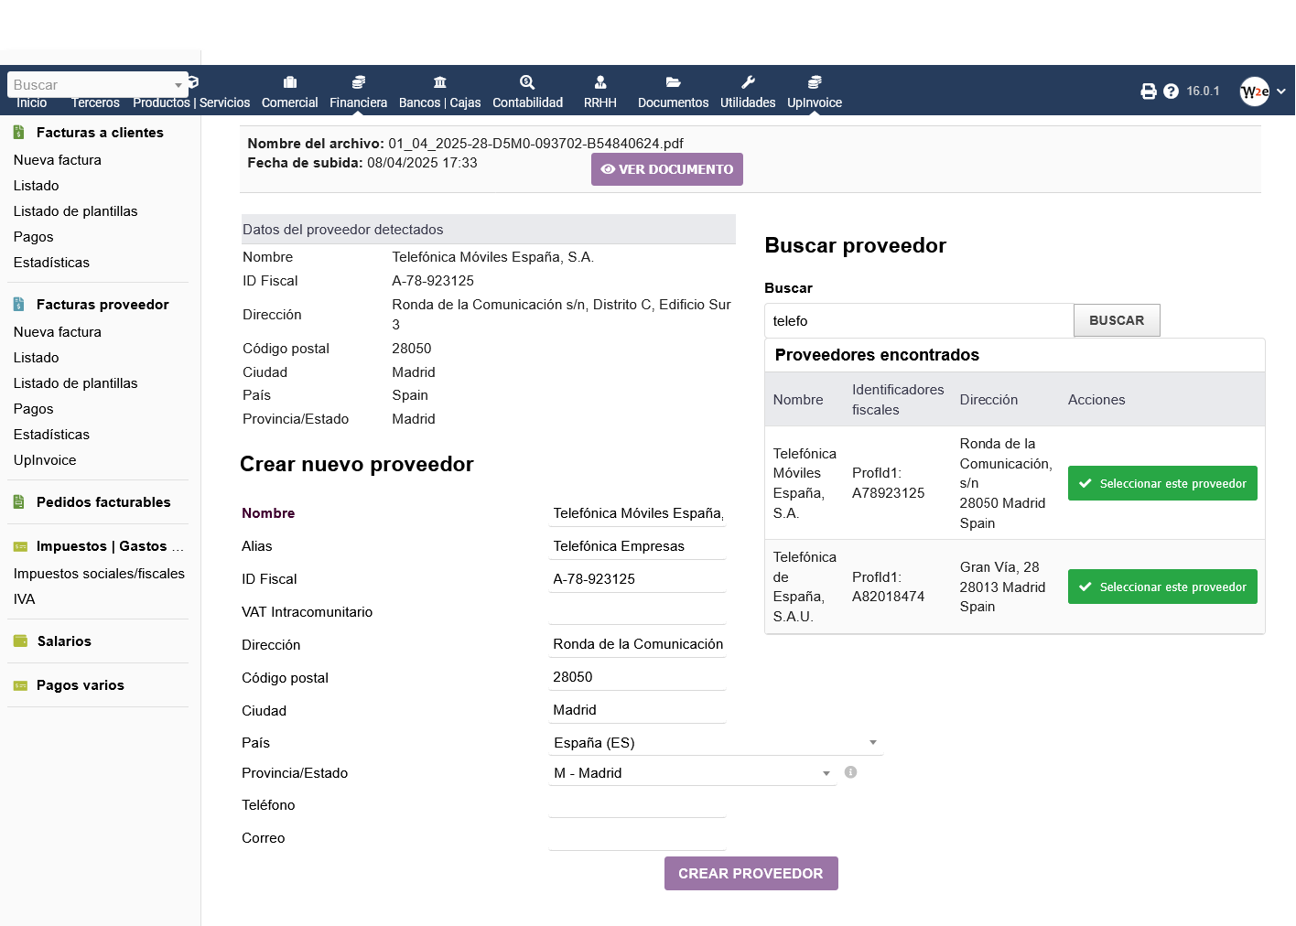Click the Facturas proveedor invoice icon
This screenshot has width=1296, height=926.
tap(19, 305)
